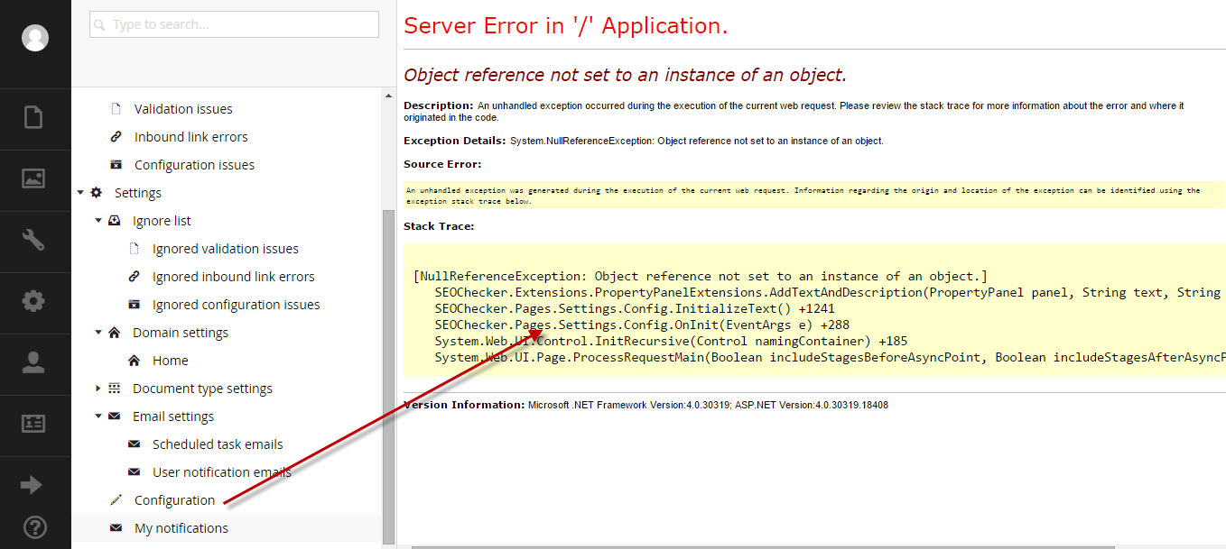This screenshot has width=1226, height=549.
Task: Open User notification emails
Action: 222,472
